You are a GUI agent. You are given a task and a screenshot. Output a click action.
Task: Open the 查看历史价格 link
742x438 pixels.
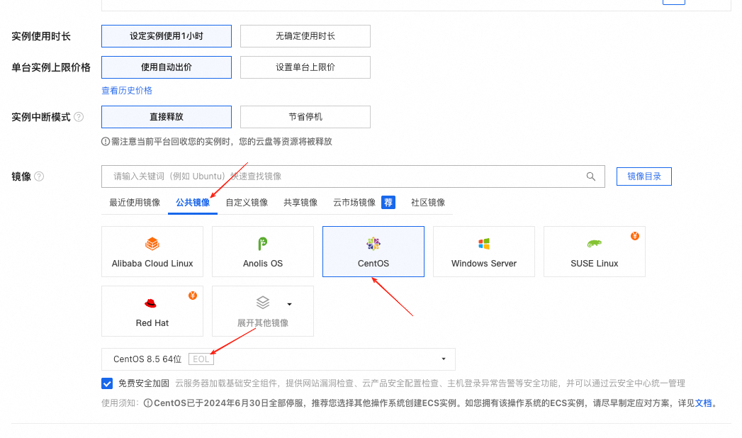127,90
